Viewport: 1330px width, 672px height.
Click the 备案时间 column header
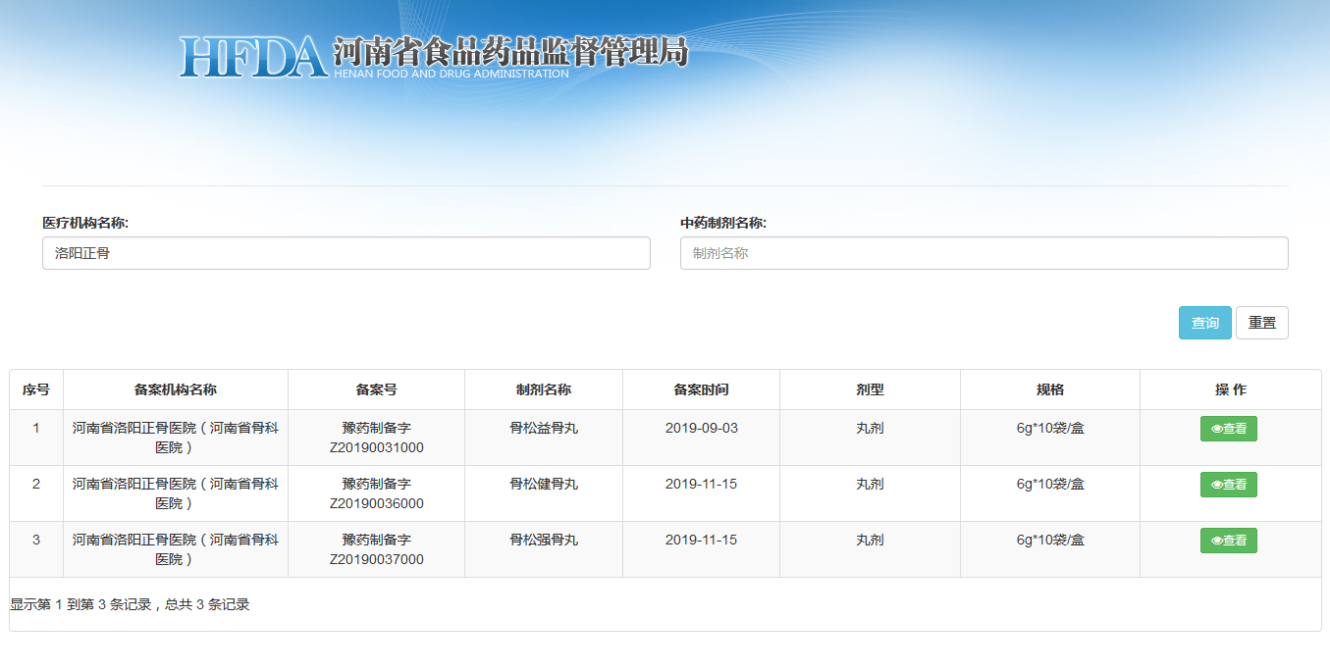[x=701, y=389]
